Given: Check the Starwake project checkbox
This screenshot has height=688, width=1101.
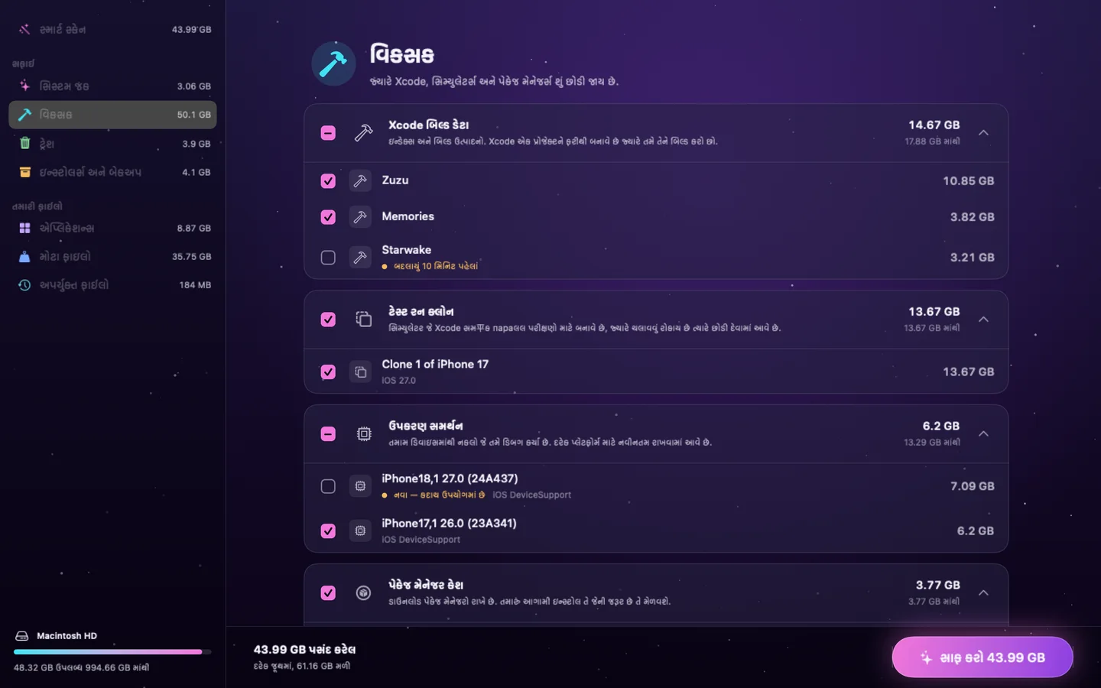Looking at the screenshot, I should point(328,258).
